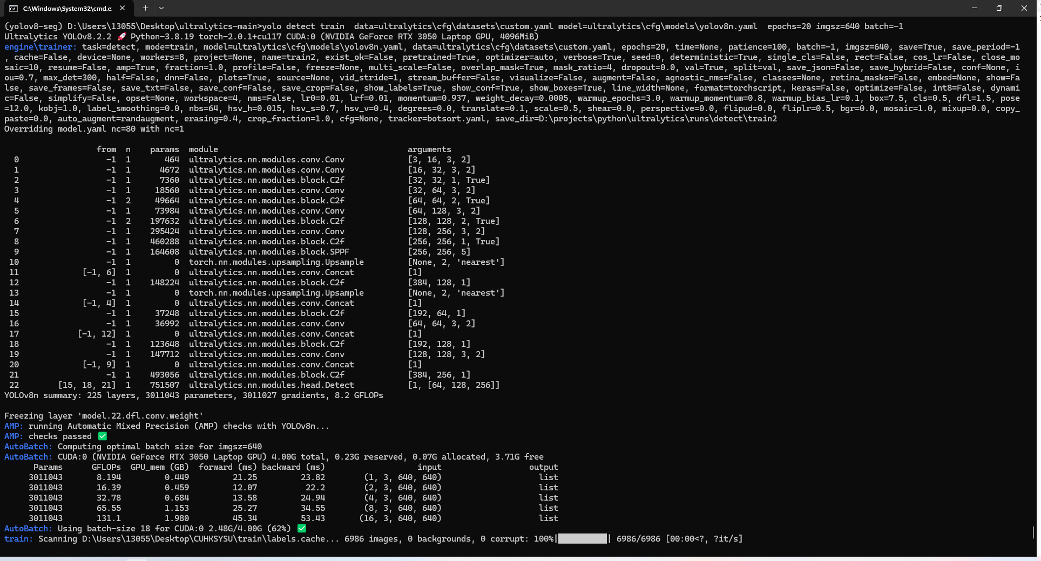Click the cmd.exe tab icon
This screenshot has width=1041, height=561.
pos(13,8)
